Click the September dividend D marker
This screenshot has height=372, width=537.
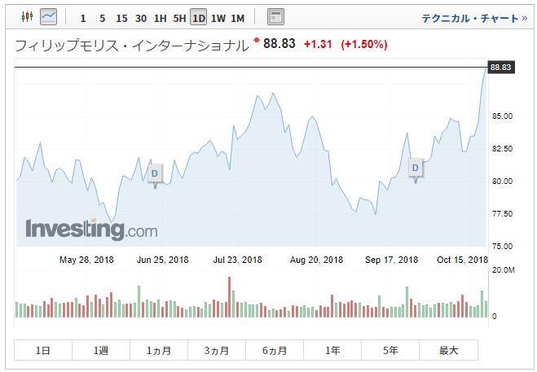tap(416, 168)
